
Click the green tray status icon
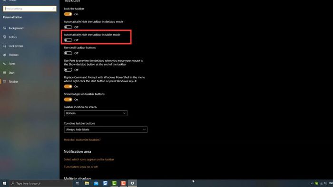[x=316, y=183]
